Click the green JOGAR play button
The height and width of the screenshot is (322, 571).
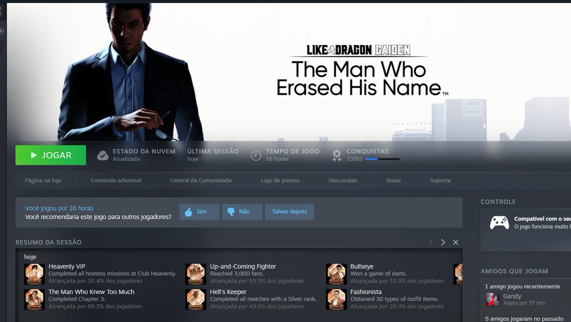point(50,155)
